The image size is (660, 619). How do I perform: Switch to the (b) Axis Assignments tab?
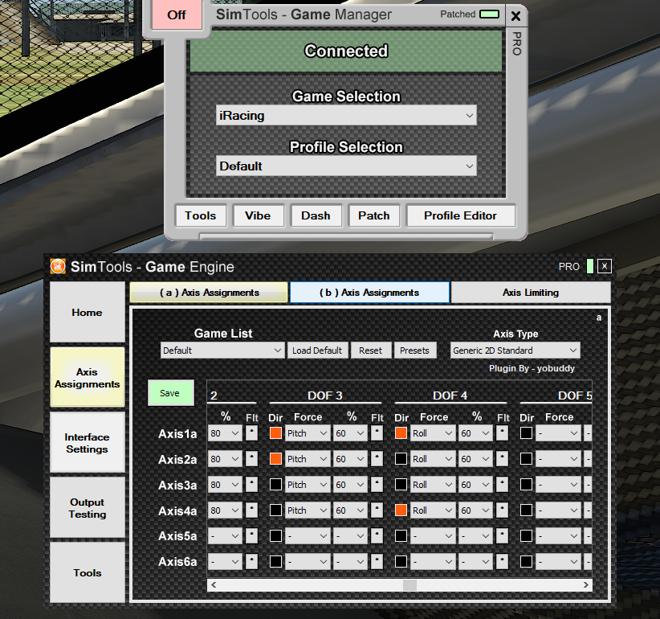(x=369, y=293)
